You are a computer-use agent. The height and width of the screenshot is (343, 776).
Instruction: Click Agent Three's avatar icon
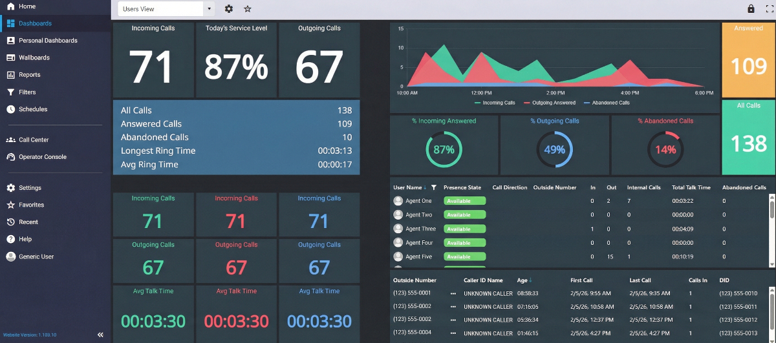point(398,229)
